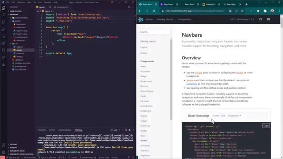Share this page icon in address bar
The height and width of the screenshot is (159, 283).
click(236, 11)
